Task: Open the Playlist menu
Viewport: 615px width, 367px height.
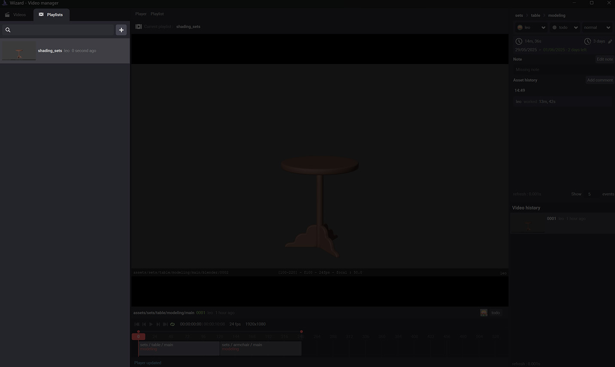Action: [157, 14]
